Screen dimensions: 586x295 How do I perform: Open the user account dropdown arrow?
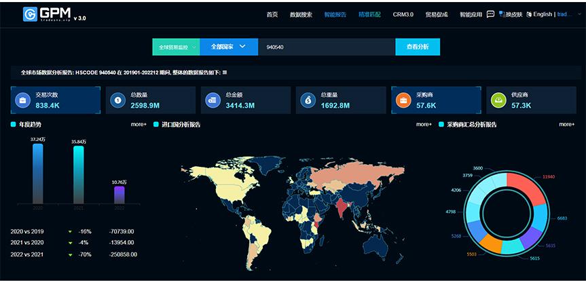(x=578, y=14)
